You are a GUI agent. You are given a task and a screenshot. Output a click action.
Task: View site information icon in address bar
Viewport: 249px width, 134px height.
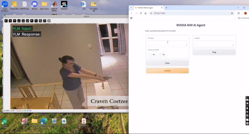(x=151, y=13)
